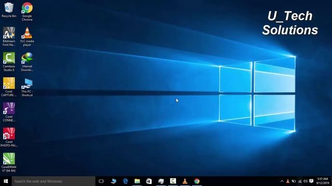
Task: Open the Windows Start menu
Action: (x=6, y=181)
